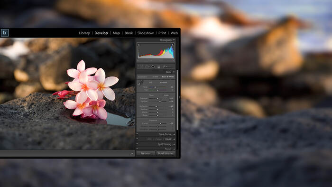Click the Temp value field
The image size is (332, 187).
(x=171, y=87)
